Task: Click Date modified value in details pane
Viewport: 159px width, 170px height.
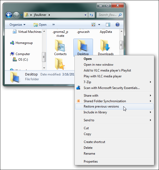Action: pyautogui.click(x=68, y=74)
